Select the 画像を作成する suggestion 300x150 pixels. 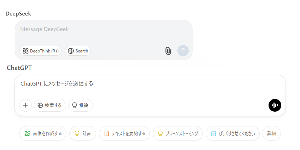(43, 133)
